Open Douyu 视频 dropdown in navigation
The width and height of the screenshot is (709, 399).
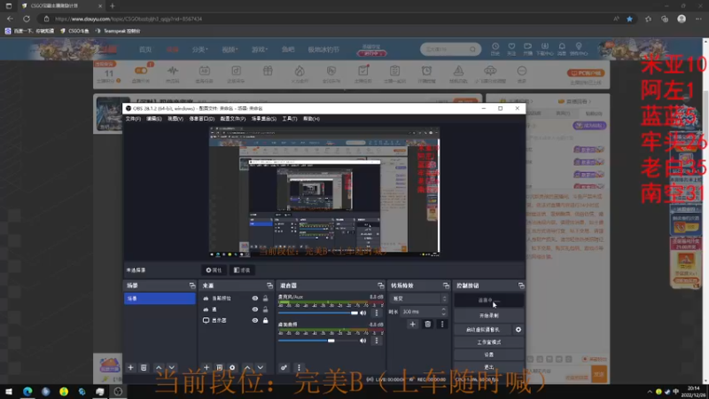click(230, 50)
